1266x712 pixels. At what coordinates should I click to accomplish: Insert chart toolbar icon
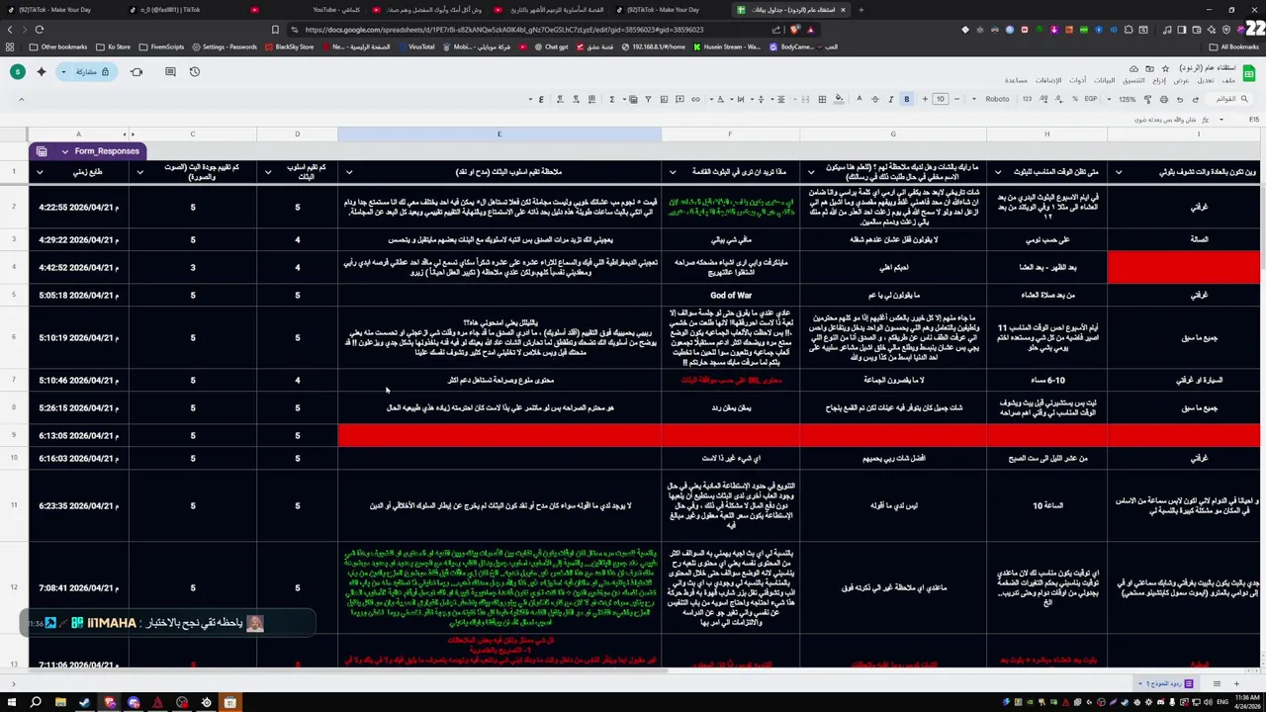point(664,99)
